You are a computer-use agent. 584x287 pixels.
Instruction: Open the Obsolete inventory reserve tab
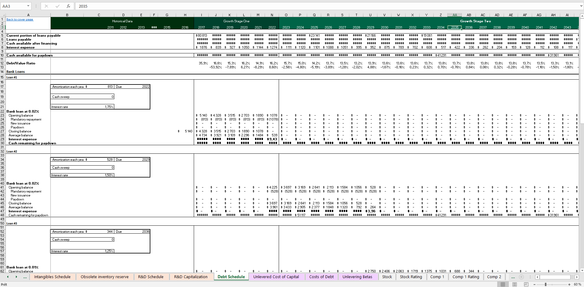click(105, 277)
